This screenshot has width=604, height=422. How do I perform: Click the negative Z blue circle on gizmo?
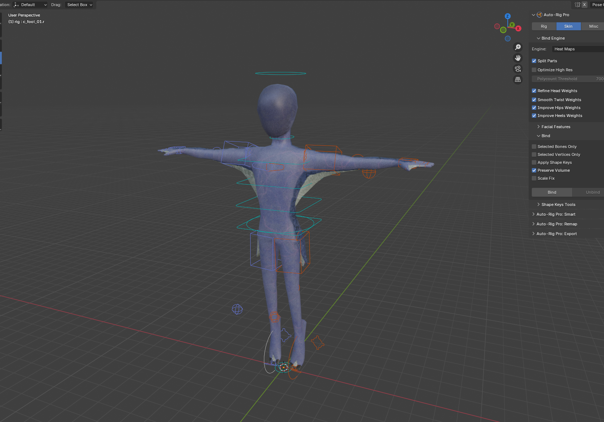[x=508, y=39]
